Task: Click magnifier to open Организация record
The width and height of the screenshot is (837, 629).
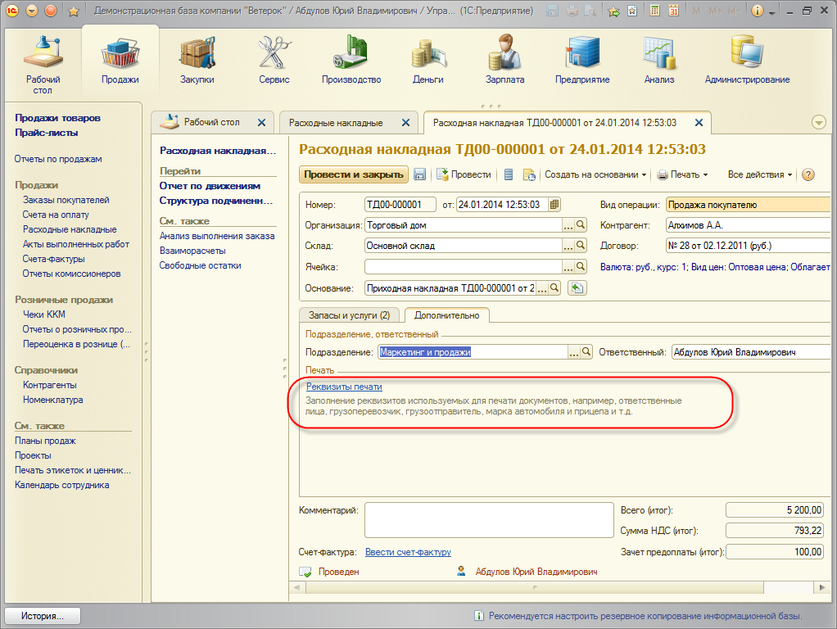Action: coord(581,224)
